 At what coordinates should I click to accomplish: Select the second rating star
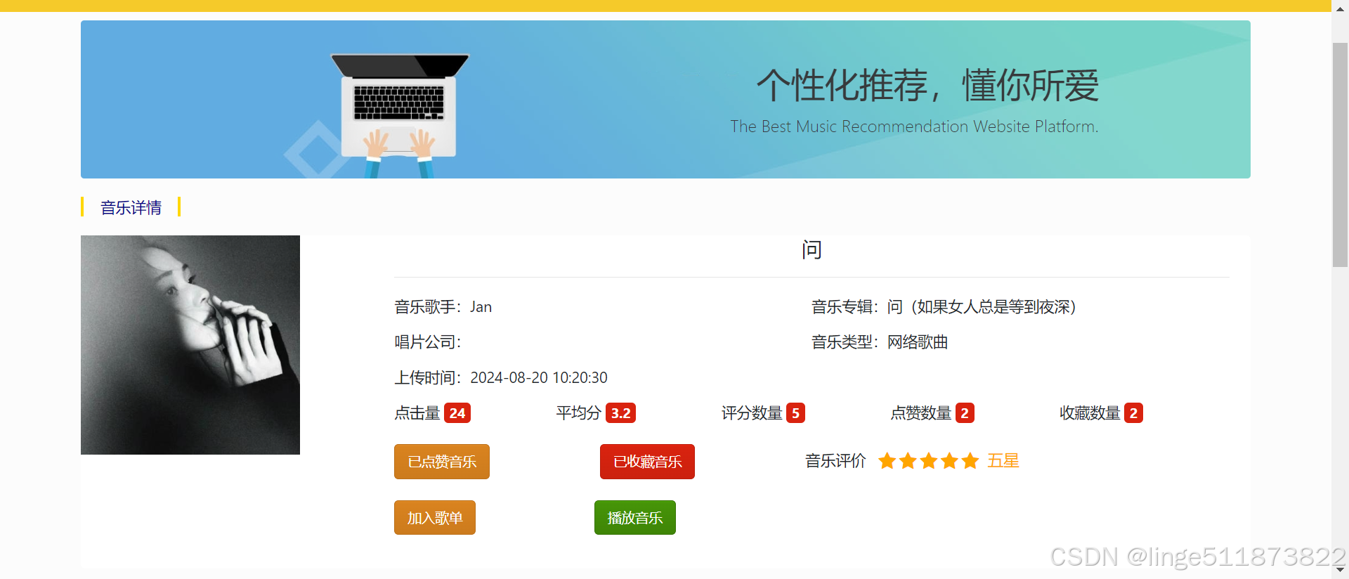[908, 461]
